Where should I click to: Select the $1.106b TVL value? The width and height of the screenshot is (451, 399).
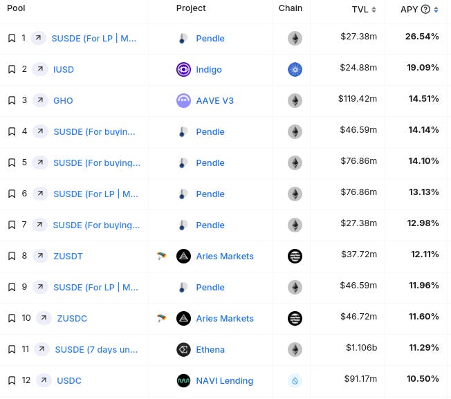click(x=361, y=347)
